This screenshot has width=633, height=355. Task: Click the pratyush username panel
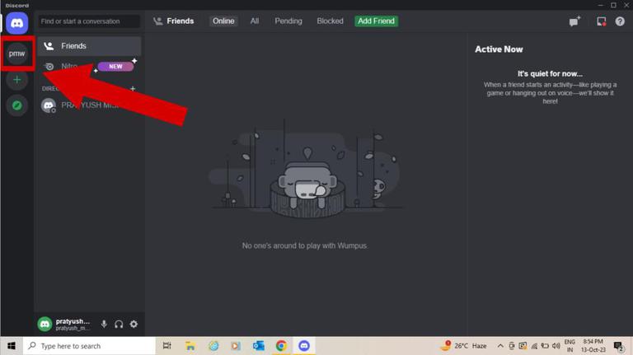[x=73, y=325]
